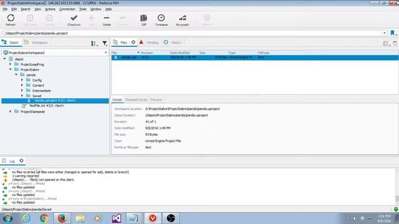The height and width of the screenshot is (224, 399).
Task: Switch to the Pending tab
Action: [x=149, y=42]
